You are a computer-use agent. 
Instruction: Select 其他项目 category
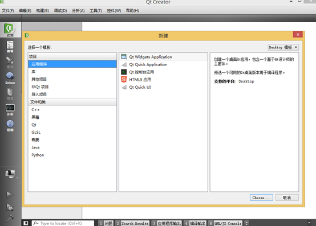72,79
